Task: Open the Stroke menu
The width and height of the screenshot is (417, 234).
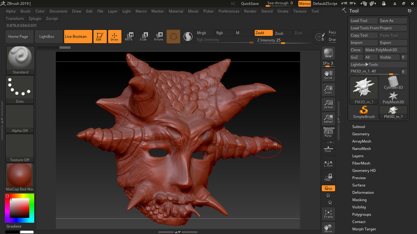Action: click(x=283, y=11)
